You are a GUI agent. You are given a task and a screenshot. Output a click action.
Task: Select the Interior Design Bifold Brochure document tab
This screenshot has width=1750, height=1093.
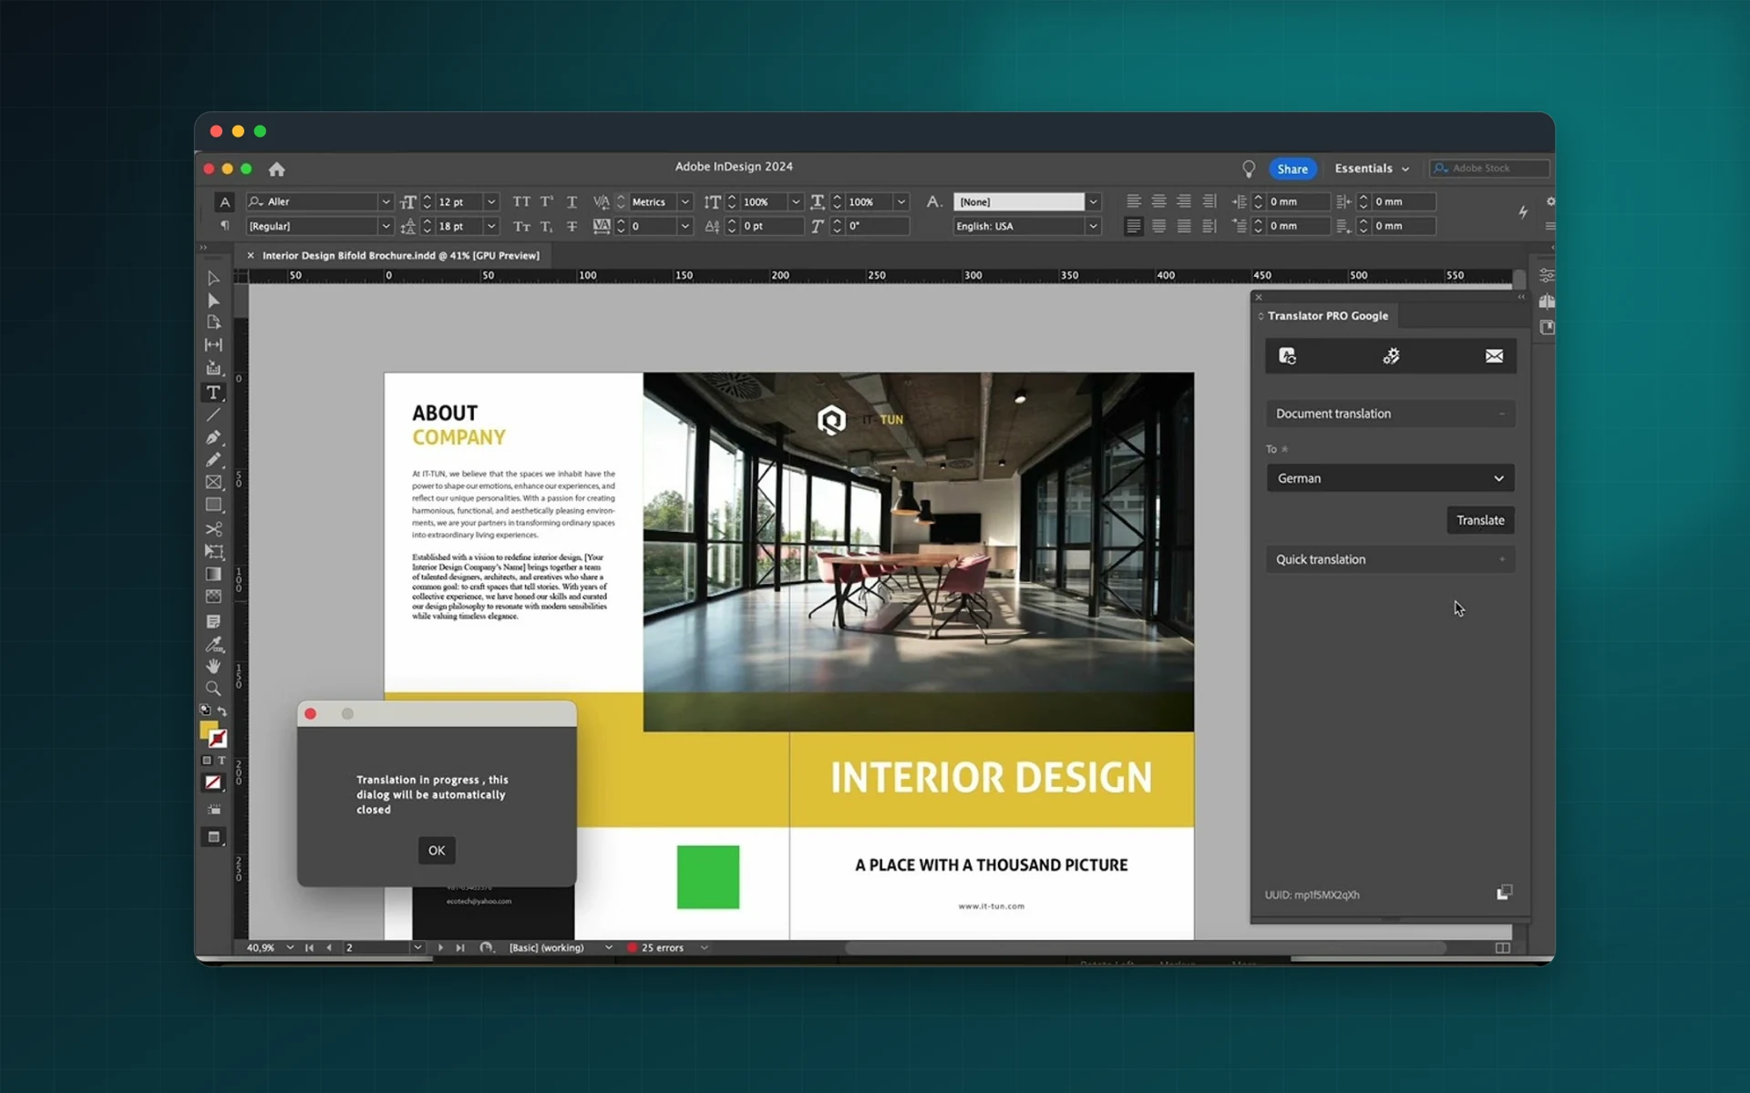point(401,256)
